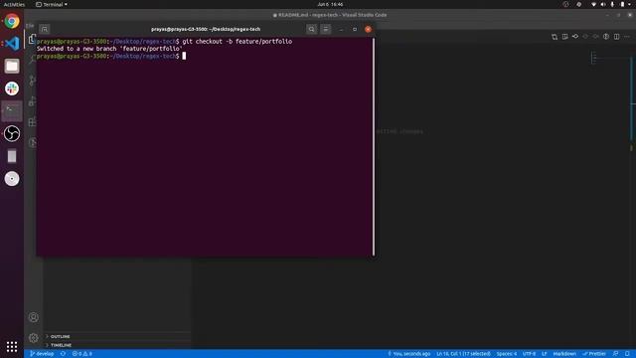Viewport: 636px width, 358px height.
Task: Open VS Code Accounts icon
Action: coord(34,317)
